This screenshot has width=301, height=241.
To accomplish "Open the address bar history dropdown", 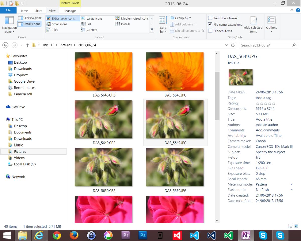I will click(x=227, y=45).
